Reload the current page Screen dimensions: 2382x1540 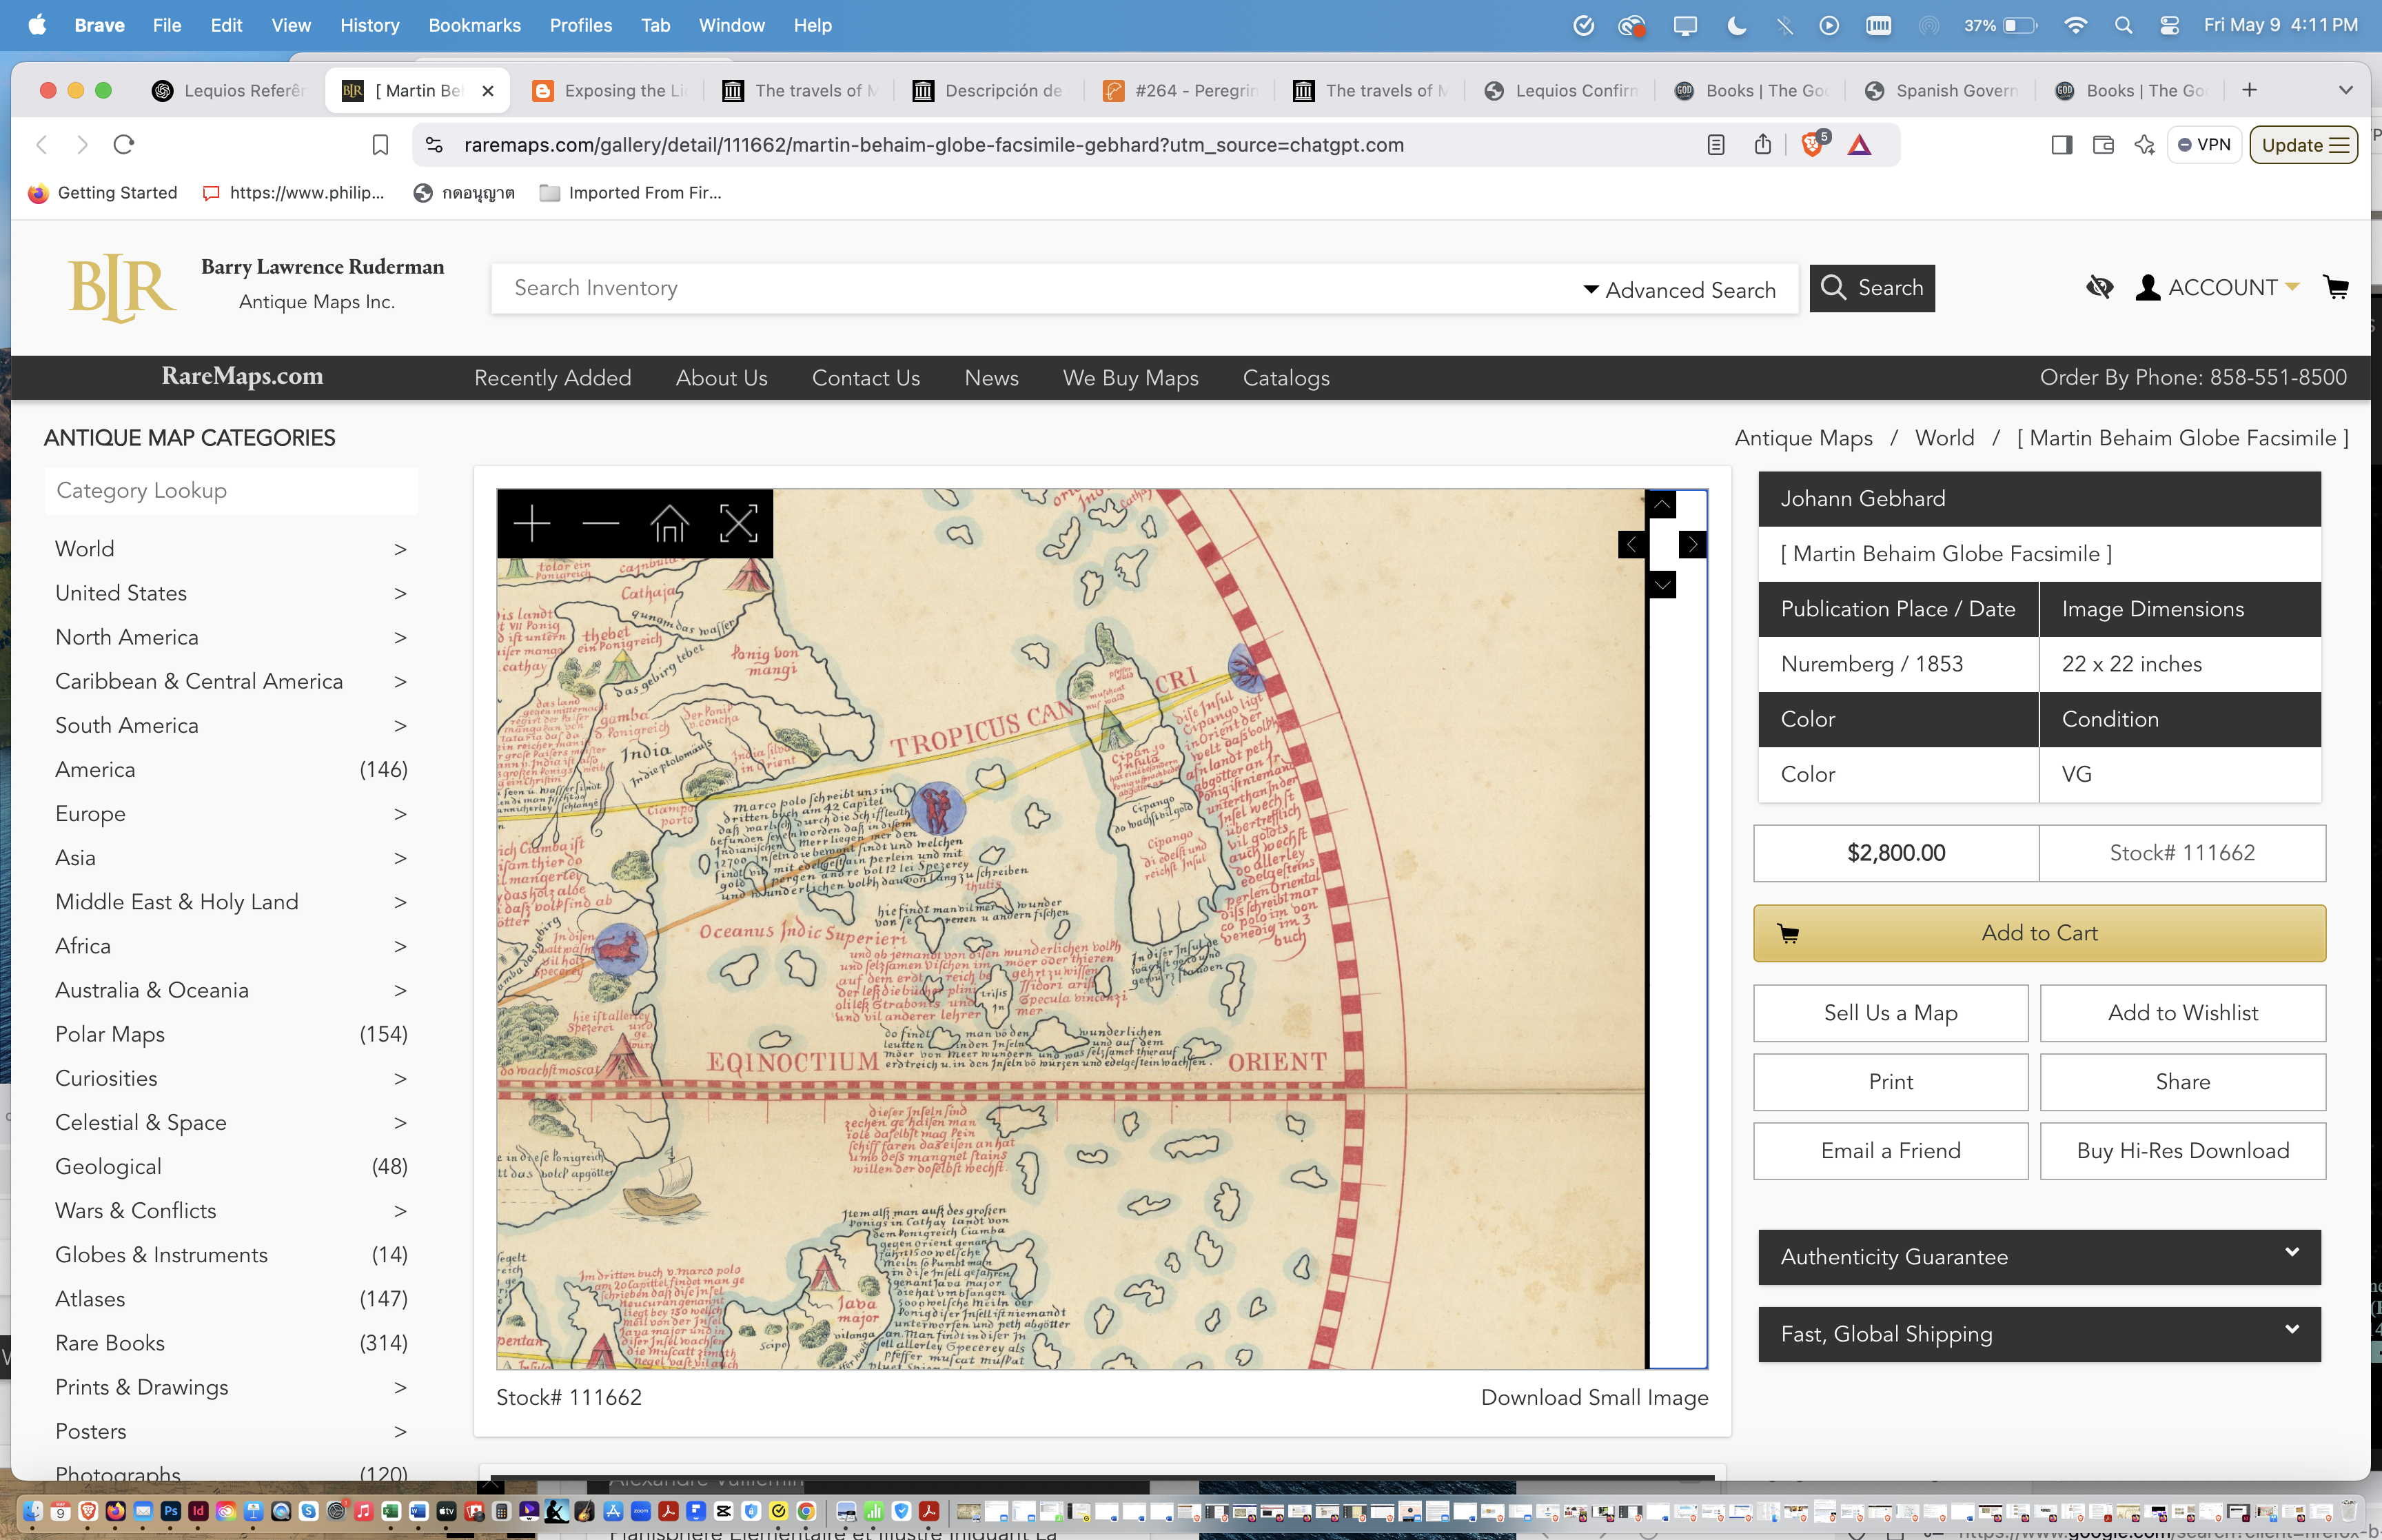click(124, 145)
